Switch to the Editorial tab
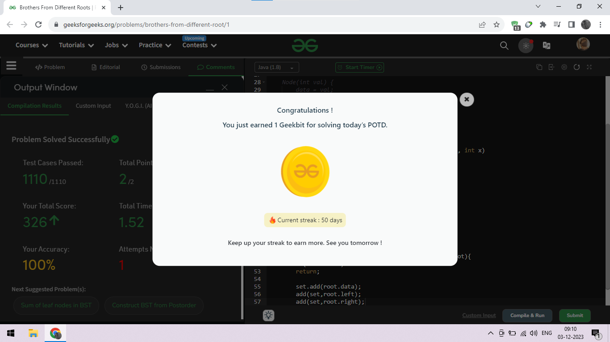Screen dimensions: 610x342 click(x=106, y=67)
